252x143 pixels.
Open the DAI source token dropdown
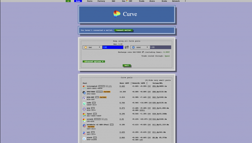point(92,47)
